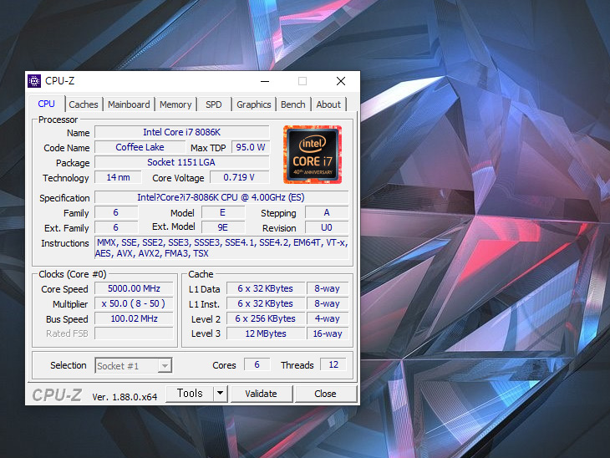This screenshot has height=458, width=610.
Task: Minimize the CPU-Z window
Action: tap(265, 81)
